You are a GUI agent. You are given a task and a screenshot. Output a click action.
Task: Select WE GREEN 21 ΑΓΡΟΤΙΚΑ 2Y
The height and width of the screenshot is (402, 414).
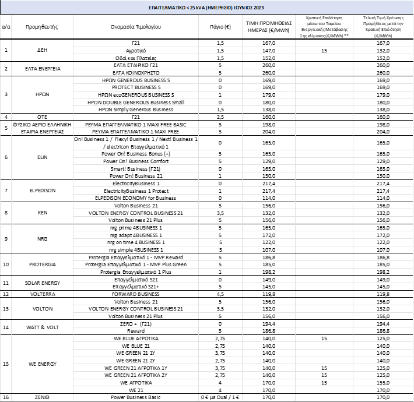136,375
